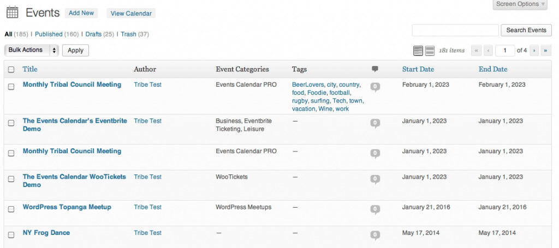Open View Calendar link
559x248 pixels.
131,14
